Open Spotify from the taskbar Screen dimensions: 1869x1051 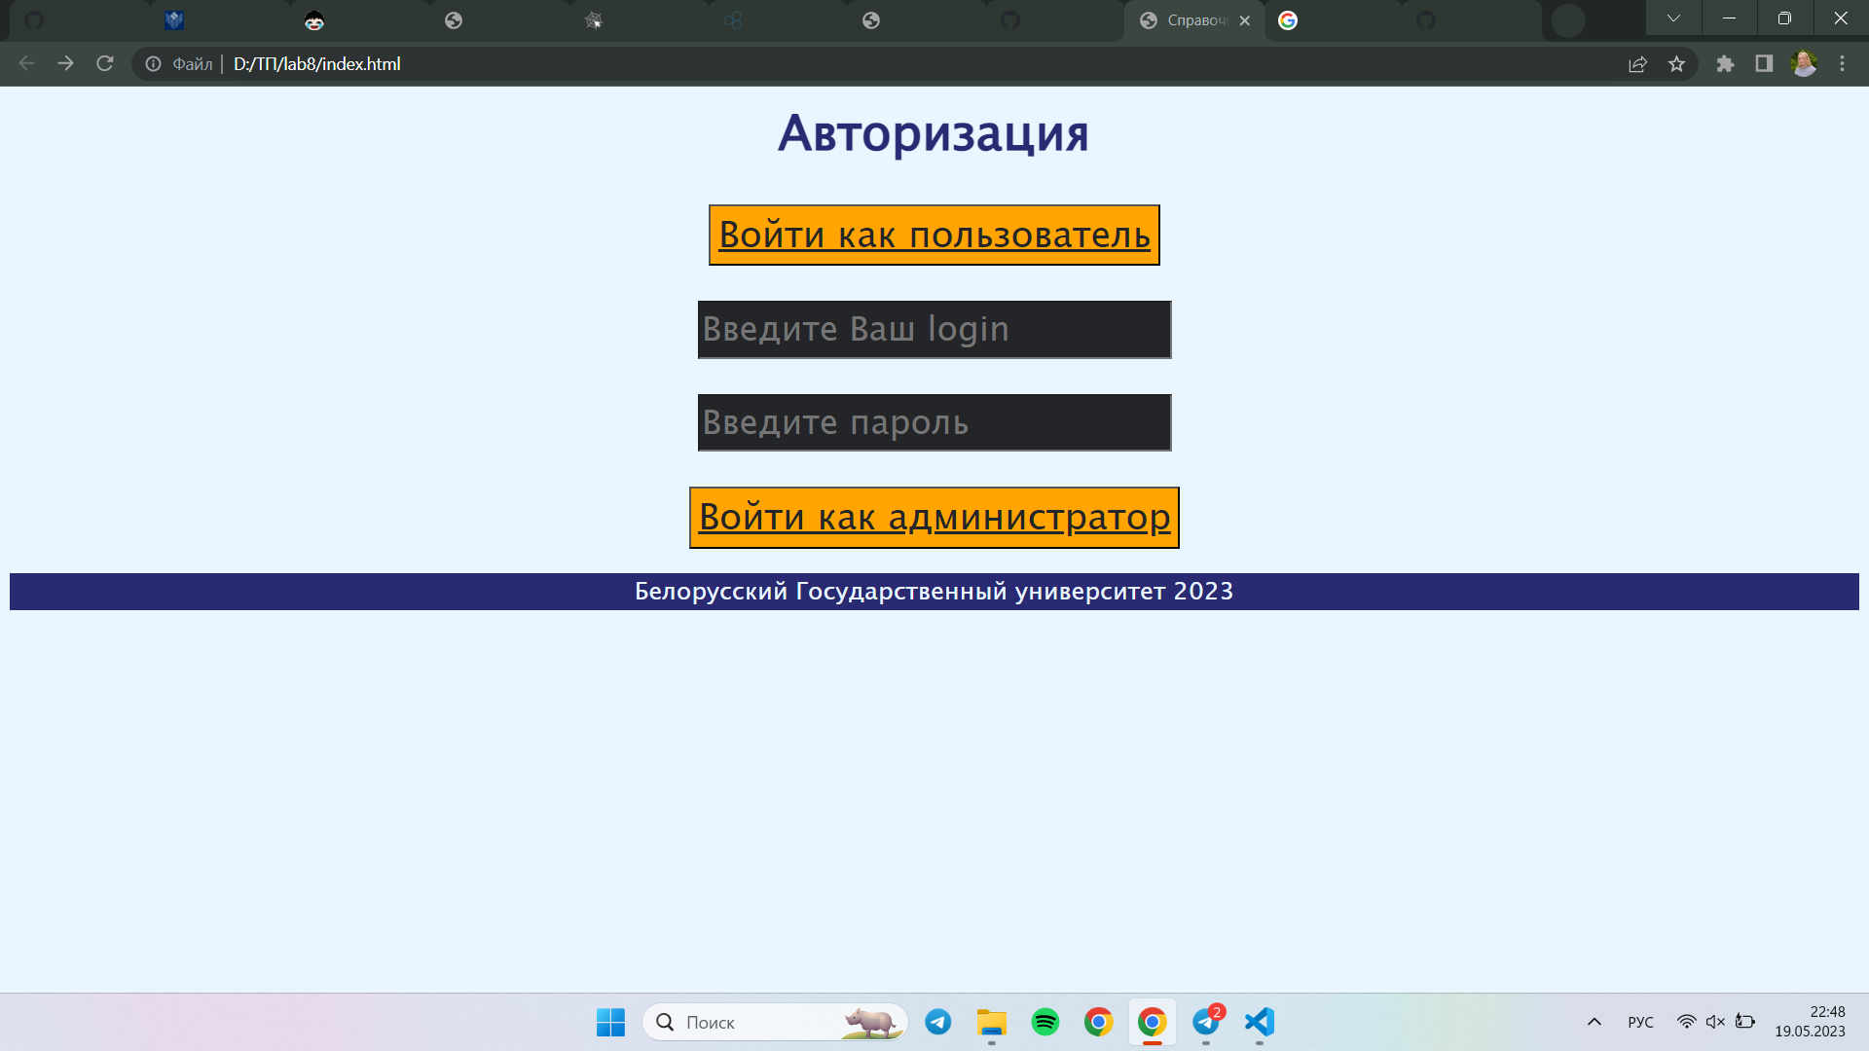pyautogui.click(x=1044, y=1022)
